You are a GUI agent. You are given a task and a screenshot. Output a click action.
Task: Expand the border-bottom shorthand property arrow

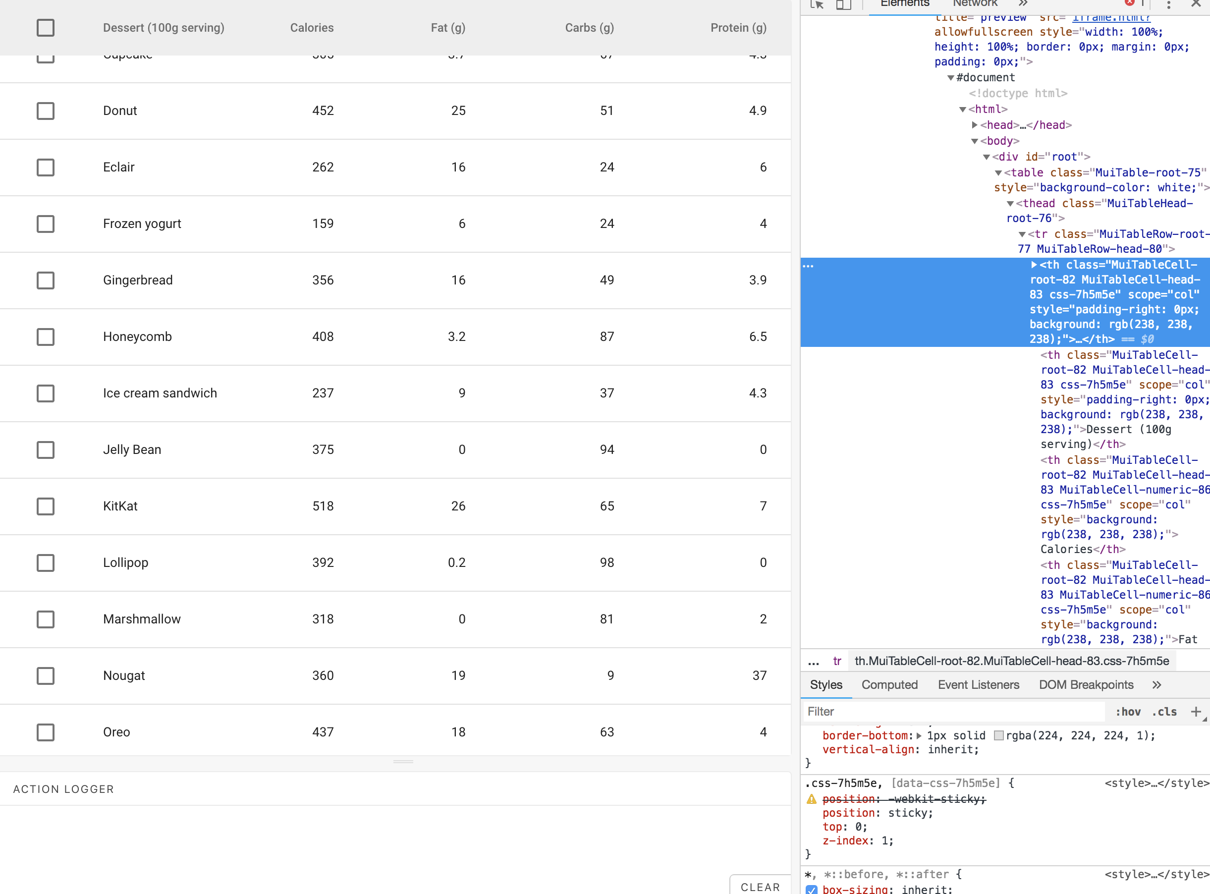click(920, 735)
